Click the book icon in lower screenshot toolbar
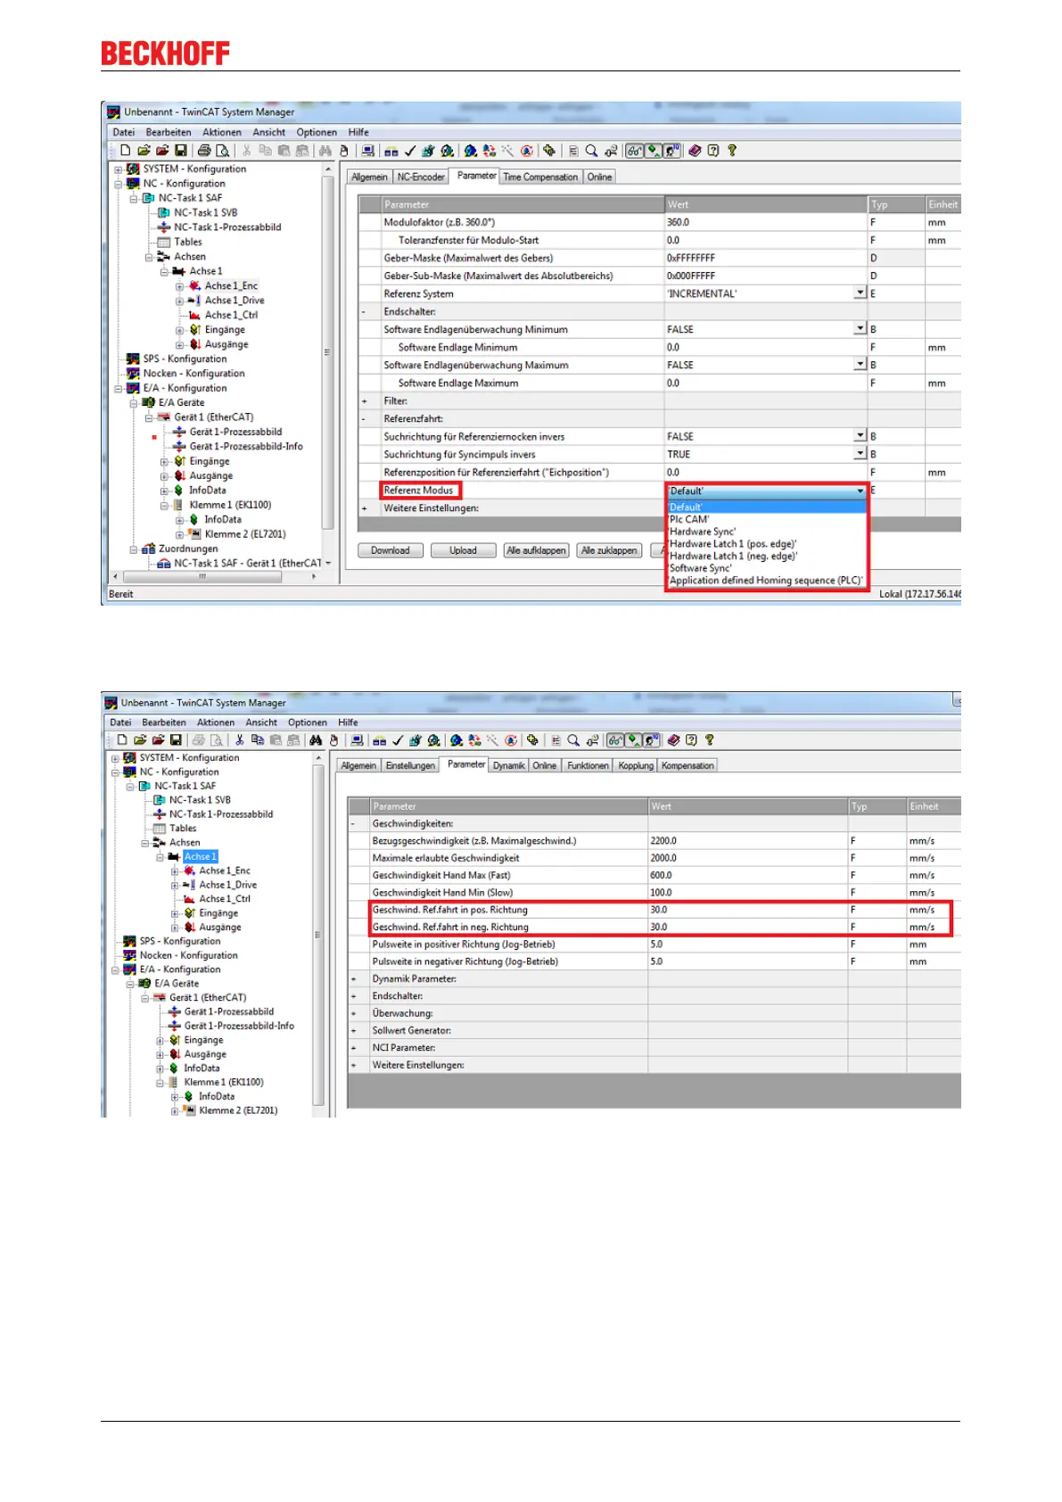Screen dimensions: 1062x1502 [x=673, y=740]
